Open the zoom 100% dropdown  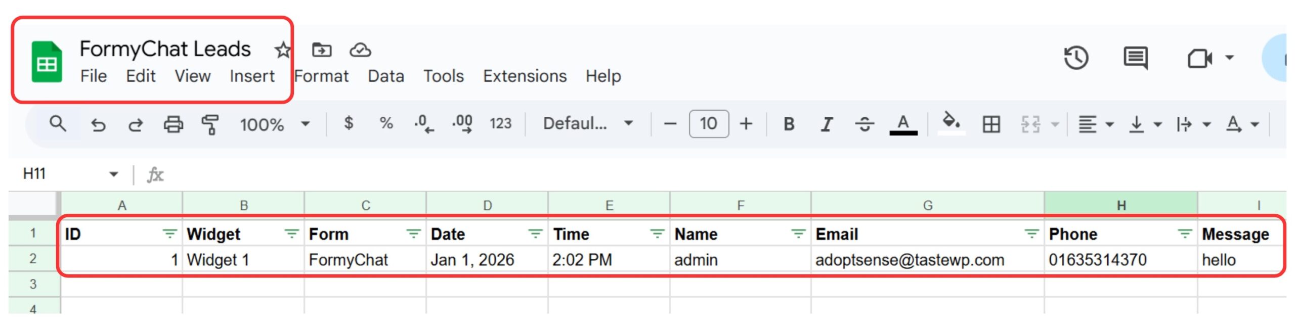(x=275, y=124)
